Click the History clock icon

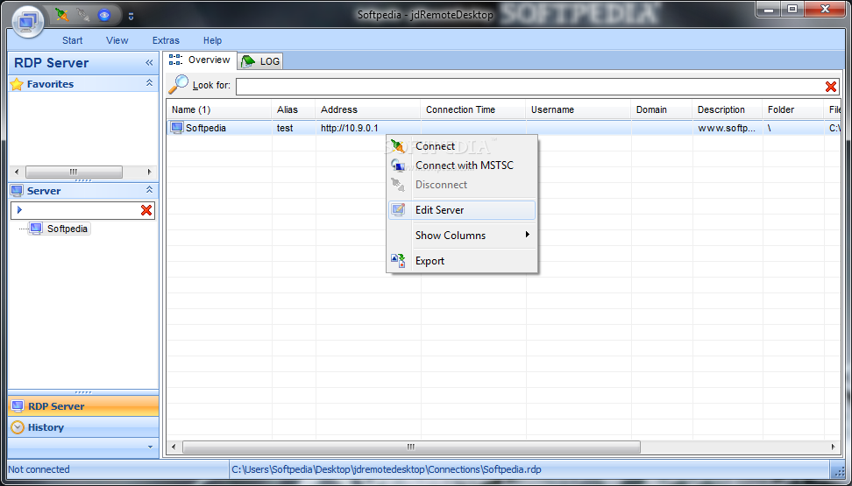click(18, 427)
